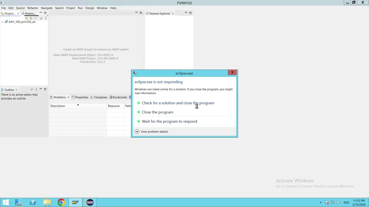Close the Feature Explorer tab
Image resolution: width=369 pixels, height=207 pixels.
173,14
